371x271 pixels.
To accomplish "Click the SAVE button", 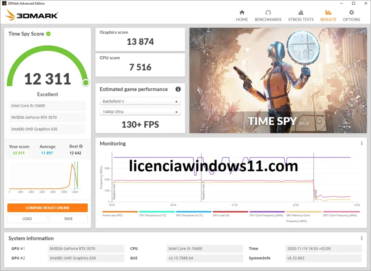I will point(68,219).
